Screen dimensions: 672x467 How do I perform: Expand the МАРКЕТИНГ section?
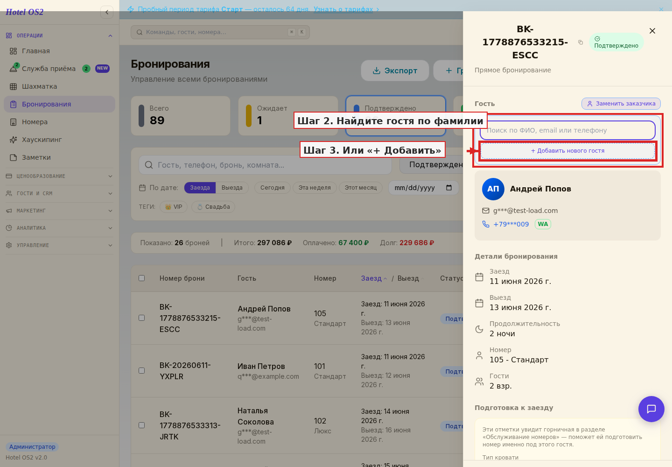point(59,211)
